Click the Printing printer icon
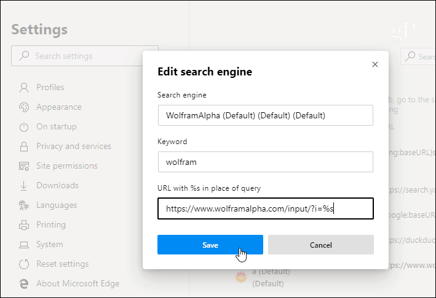436x298 pixels. (24, 225)
